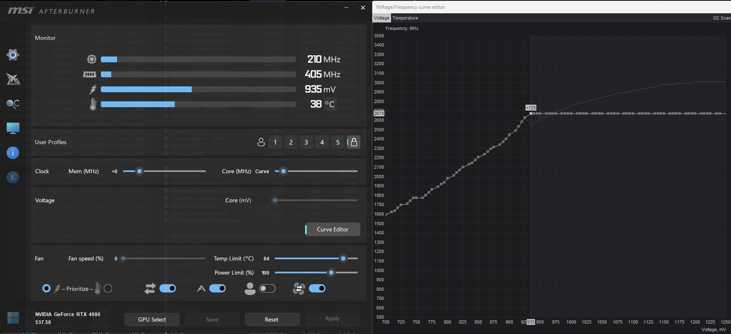
Task: Click the Kombustor K icon
Action: (13, 177)
